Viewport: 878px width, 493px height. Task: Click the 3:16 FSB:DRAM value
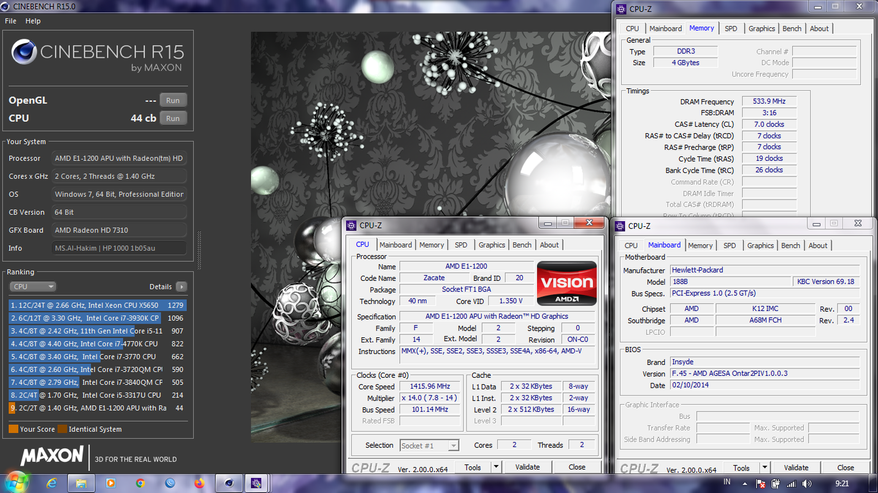(769, 113)
